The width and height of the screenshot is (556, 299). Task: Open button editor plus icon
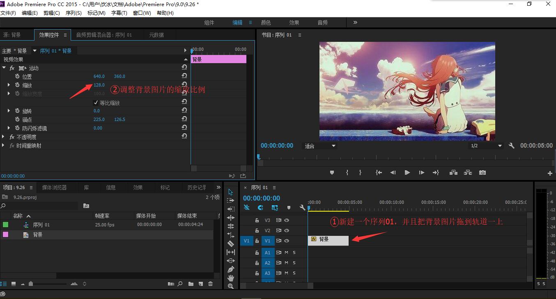[x=550, y=173]
